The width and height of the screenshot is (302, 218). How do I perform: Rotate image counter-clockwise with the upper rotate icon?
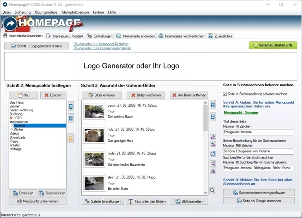[x=213, y=137]
